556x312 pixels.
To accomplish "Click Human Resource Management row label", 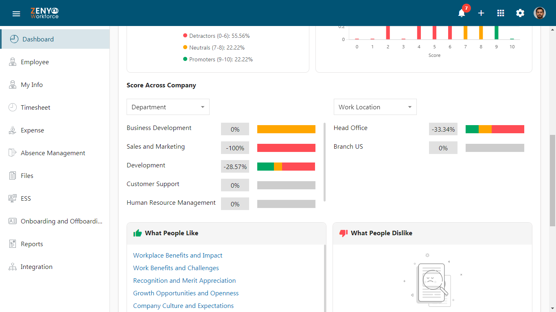I will [x=171, y=203].
